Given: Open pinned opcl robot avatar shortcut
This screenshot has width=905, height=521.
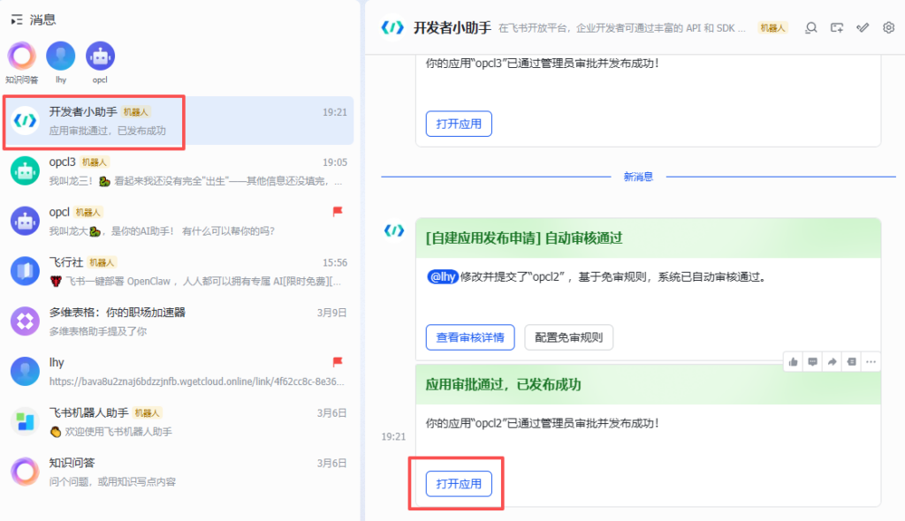Looking at the screenshot, I should [100, 57].
